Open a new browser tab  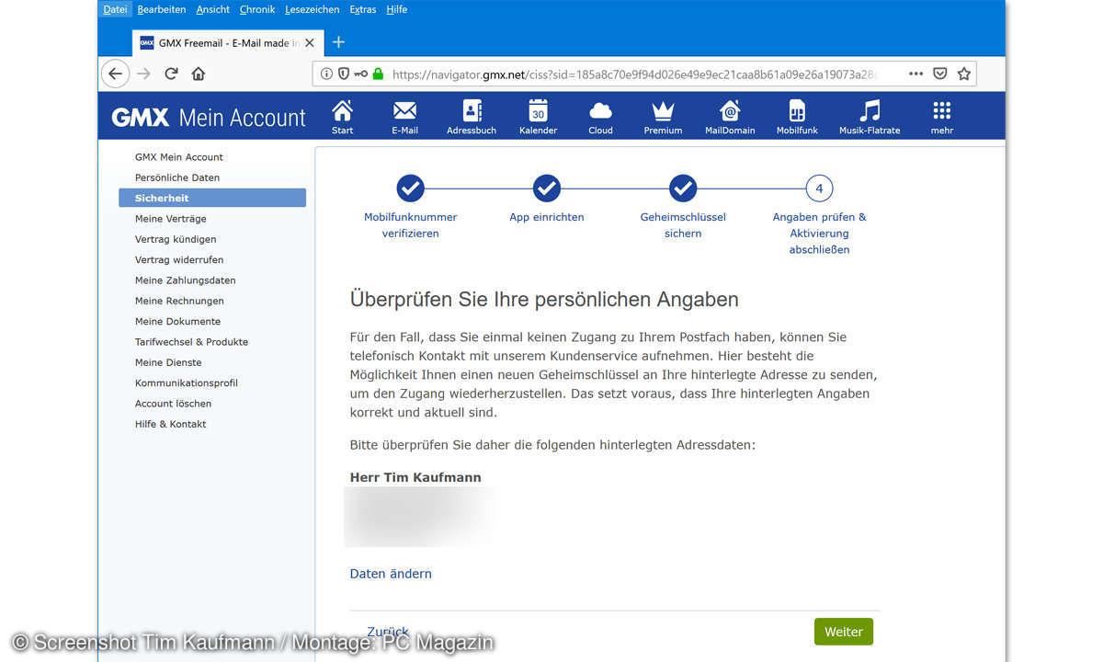tap(338, 42)
